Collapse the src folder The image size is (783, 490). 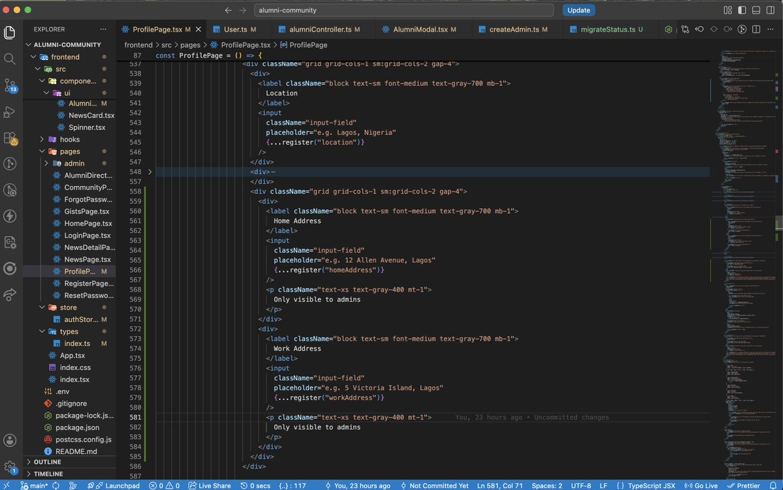(37, 69)
